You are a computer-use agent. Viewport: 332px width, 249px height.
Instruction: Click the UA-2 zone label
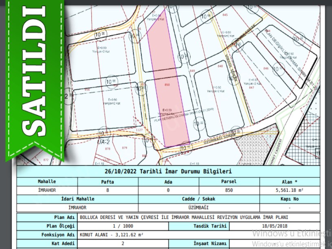coord(104,142)
